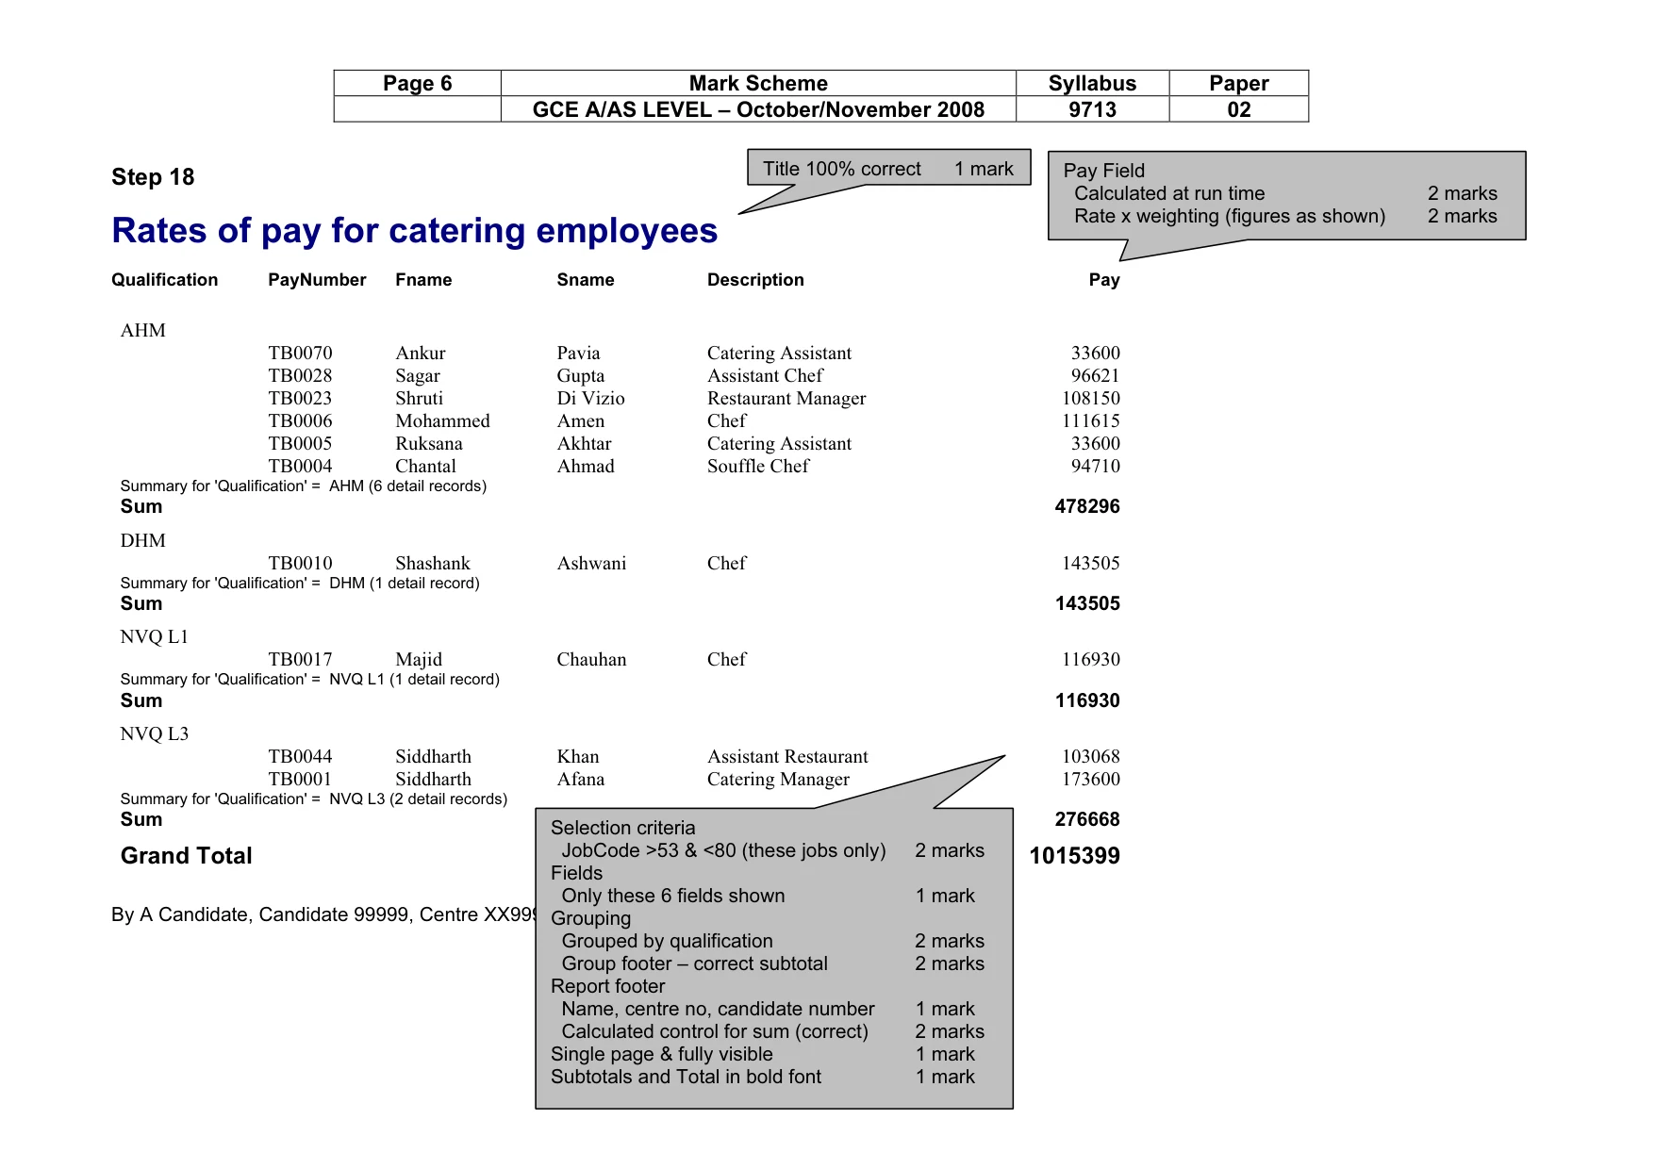Select the 'DHM' group heading

pyautogui.click(x=143, y=541)
